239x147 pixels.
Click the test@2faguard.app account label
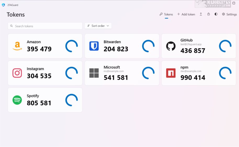pos(191,44)
